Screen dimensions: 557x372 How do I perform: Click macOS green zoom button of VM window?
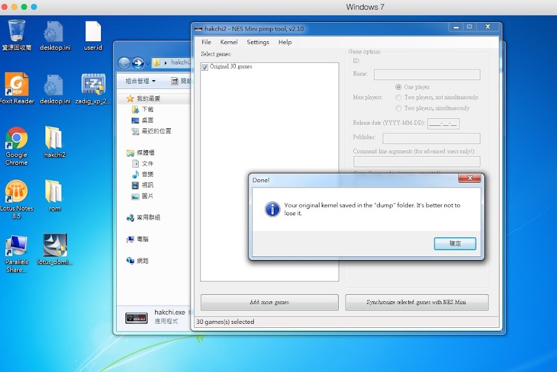[x=24, y=7]
